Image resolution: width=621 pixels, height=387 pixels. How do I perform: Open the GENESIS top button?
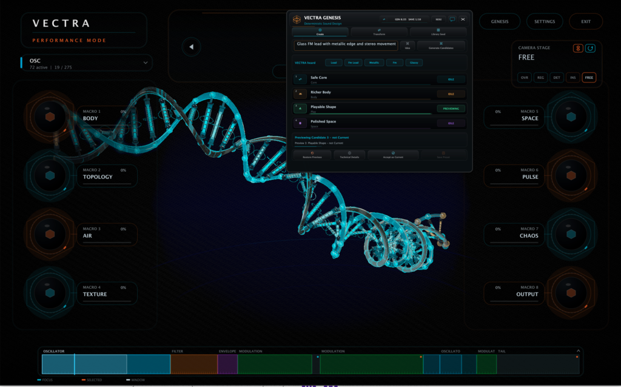coord(500,21)
